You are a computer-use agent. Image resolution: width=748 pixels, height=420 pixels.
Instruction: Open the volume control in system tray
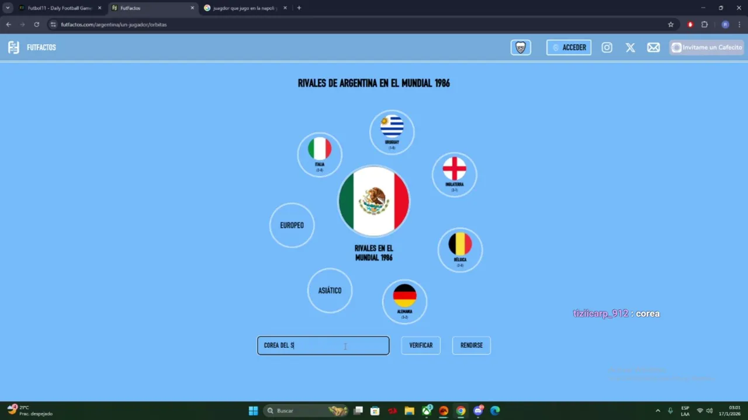click(709, 411)
